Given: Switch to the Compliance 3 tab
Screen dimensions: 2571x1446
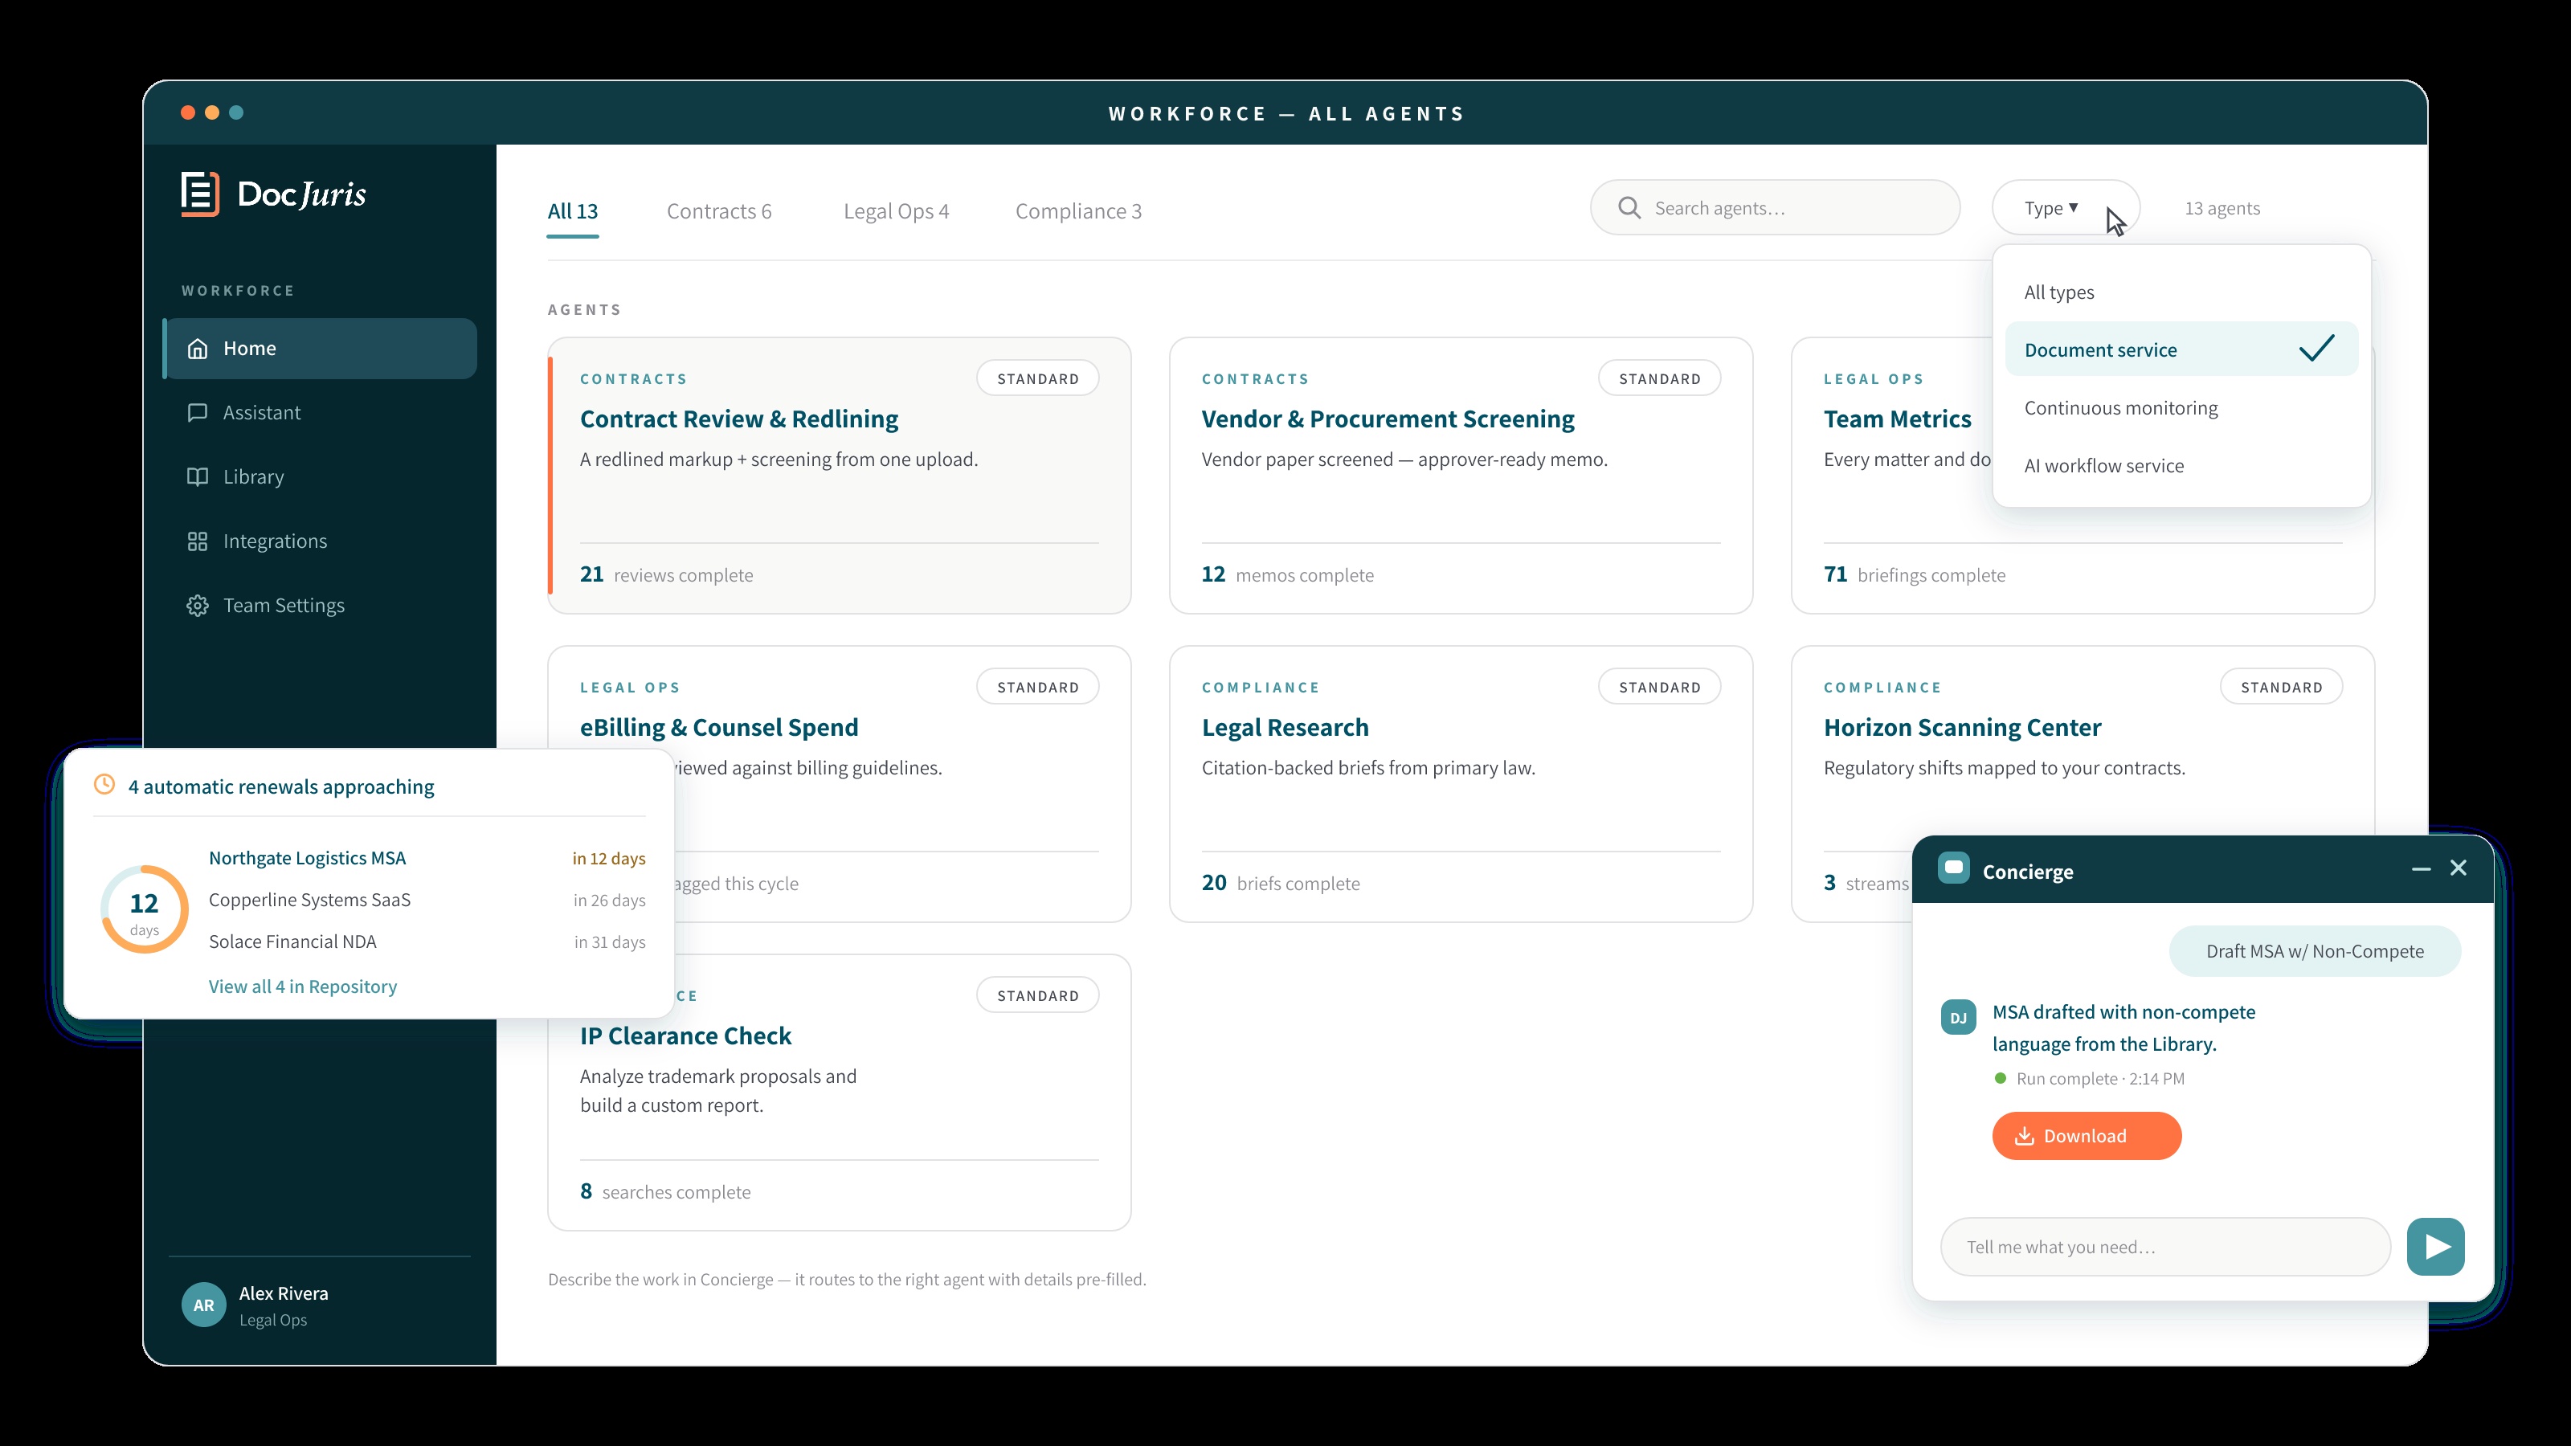Looking at the screenshot, I should click(1078, 211).
